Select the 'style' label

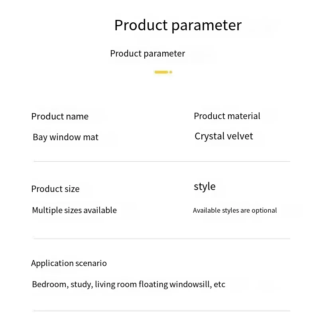(x=205, y=187)
